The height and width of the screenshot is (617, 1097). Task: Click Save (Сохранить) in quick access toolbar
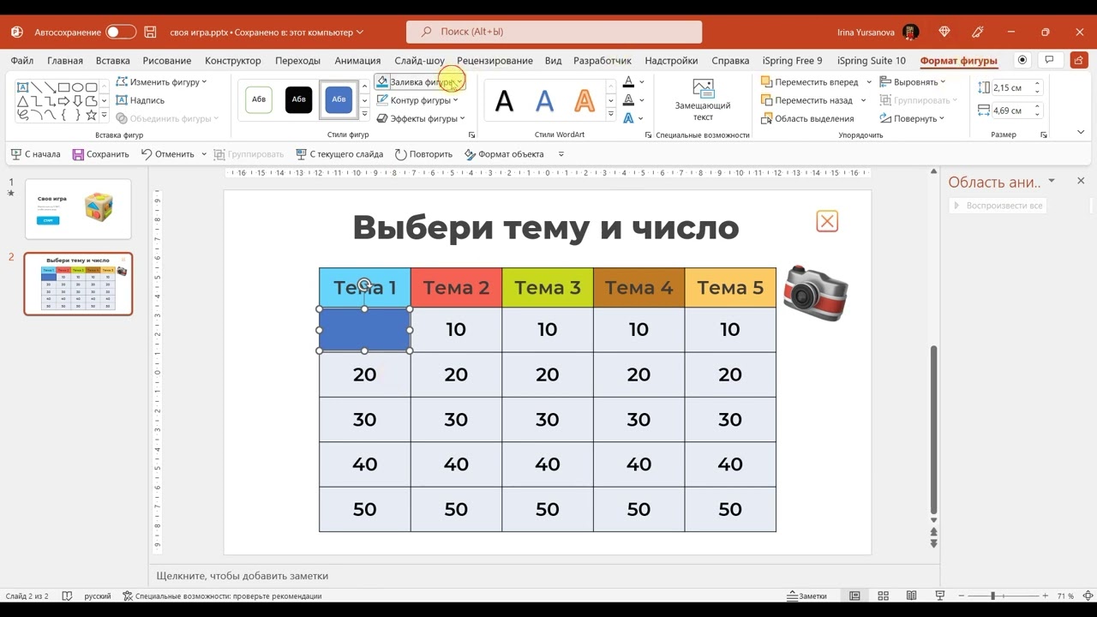click(x=100, y=154)
